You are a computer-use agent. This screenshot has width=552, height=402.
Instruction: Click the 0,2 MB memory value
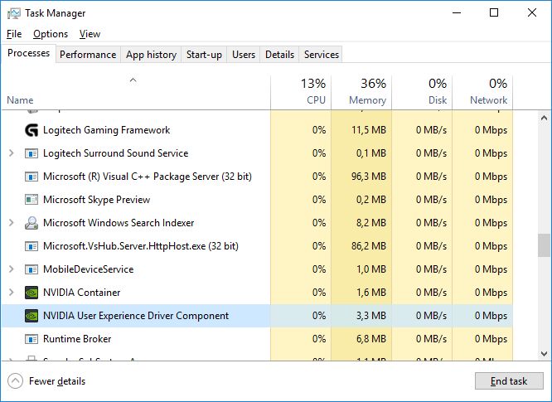371,200
